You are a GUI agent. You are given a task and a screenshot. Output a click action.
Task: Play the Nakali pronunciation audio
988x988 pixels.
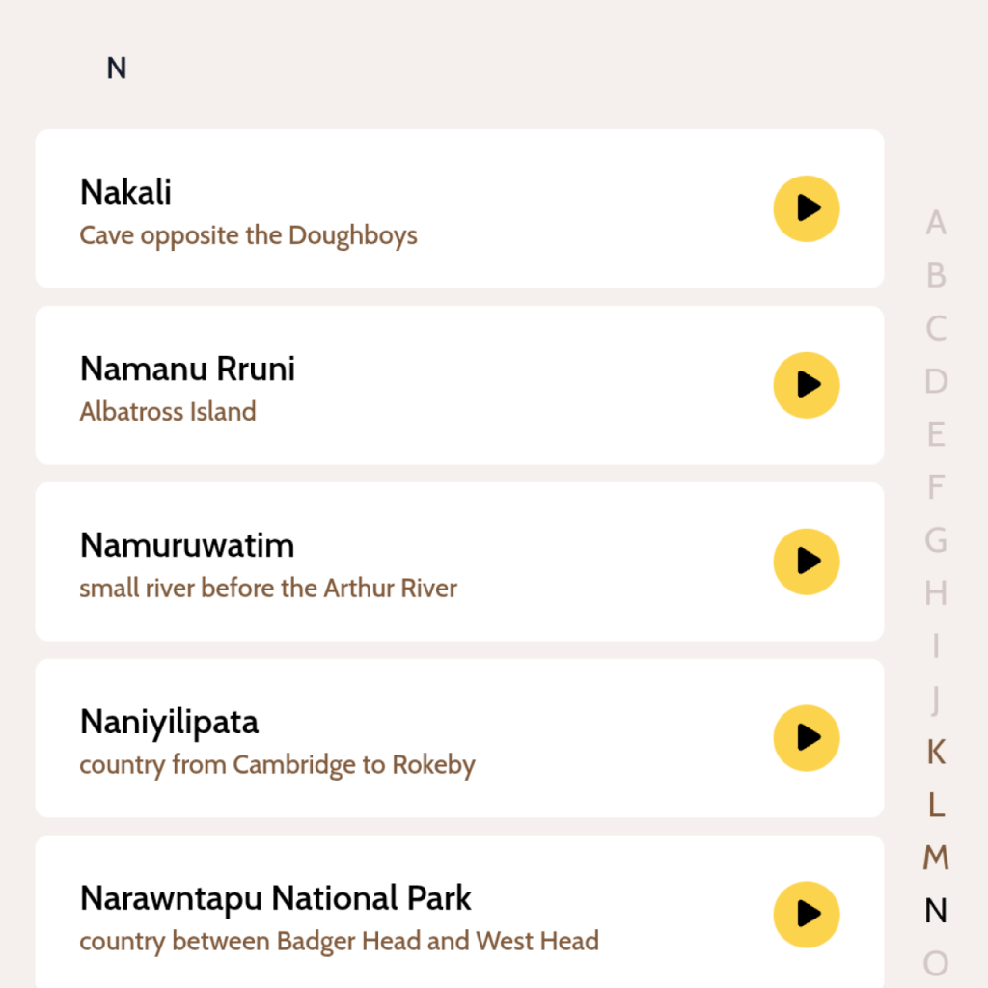click(x=807, y=208)
